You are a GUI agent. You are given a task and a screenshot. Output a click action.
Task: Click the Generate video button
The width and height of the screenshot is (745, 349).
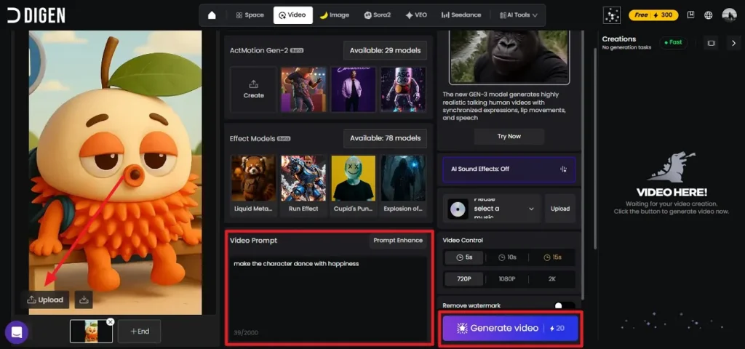tap(510, 328)
